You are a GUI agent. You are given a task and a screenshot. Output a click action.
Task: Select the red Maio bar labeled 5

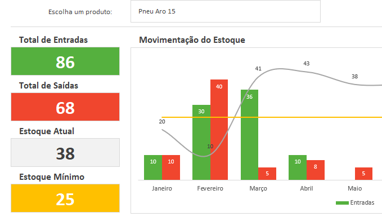(x=363, y=174)
